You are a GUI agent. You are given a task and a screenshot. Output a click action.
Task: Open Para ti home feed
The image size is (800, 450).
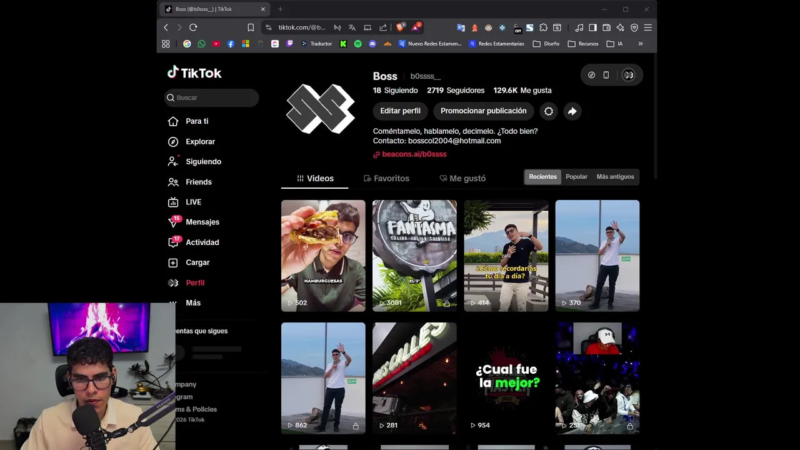pos(188,121)
